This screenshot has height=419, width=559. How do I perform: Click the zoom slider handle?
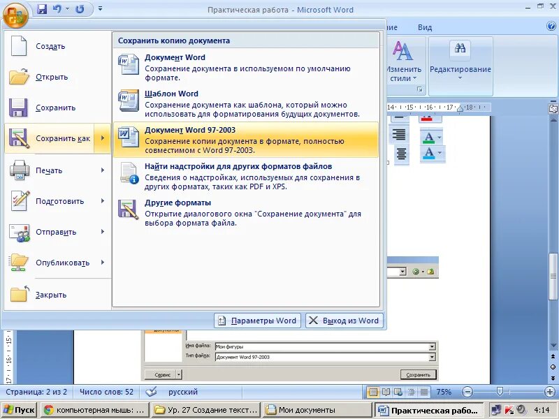pos(500,392)
